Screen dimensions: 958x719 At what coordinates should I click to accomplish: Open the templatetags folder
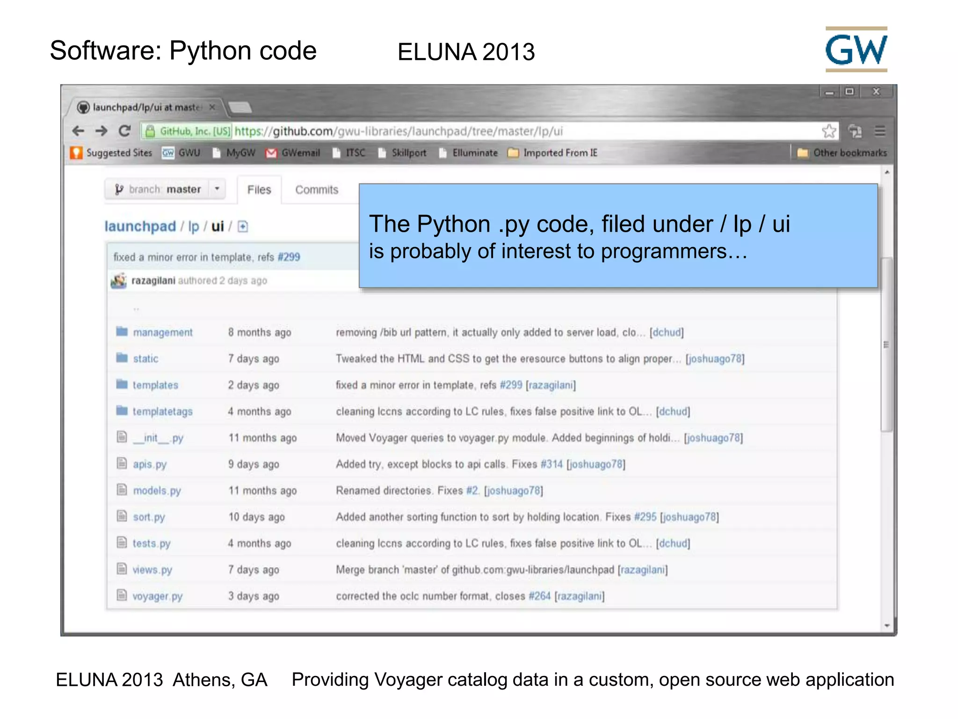click(162, 411)
